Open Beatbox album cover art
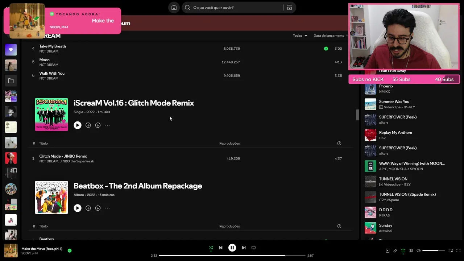464x261 pixels. 51,198
